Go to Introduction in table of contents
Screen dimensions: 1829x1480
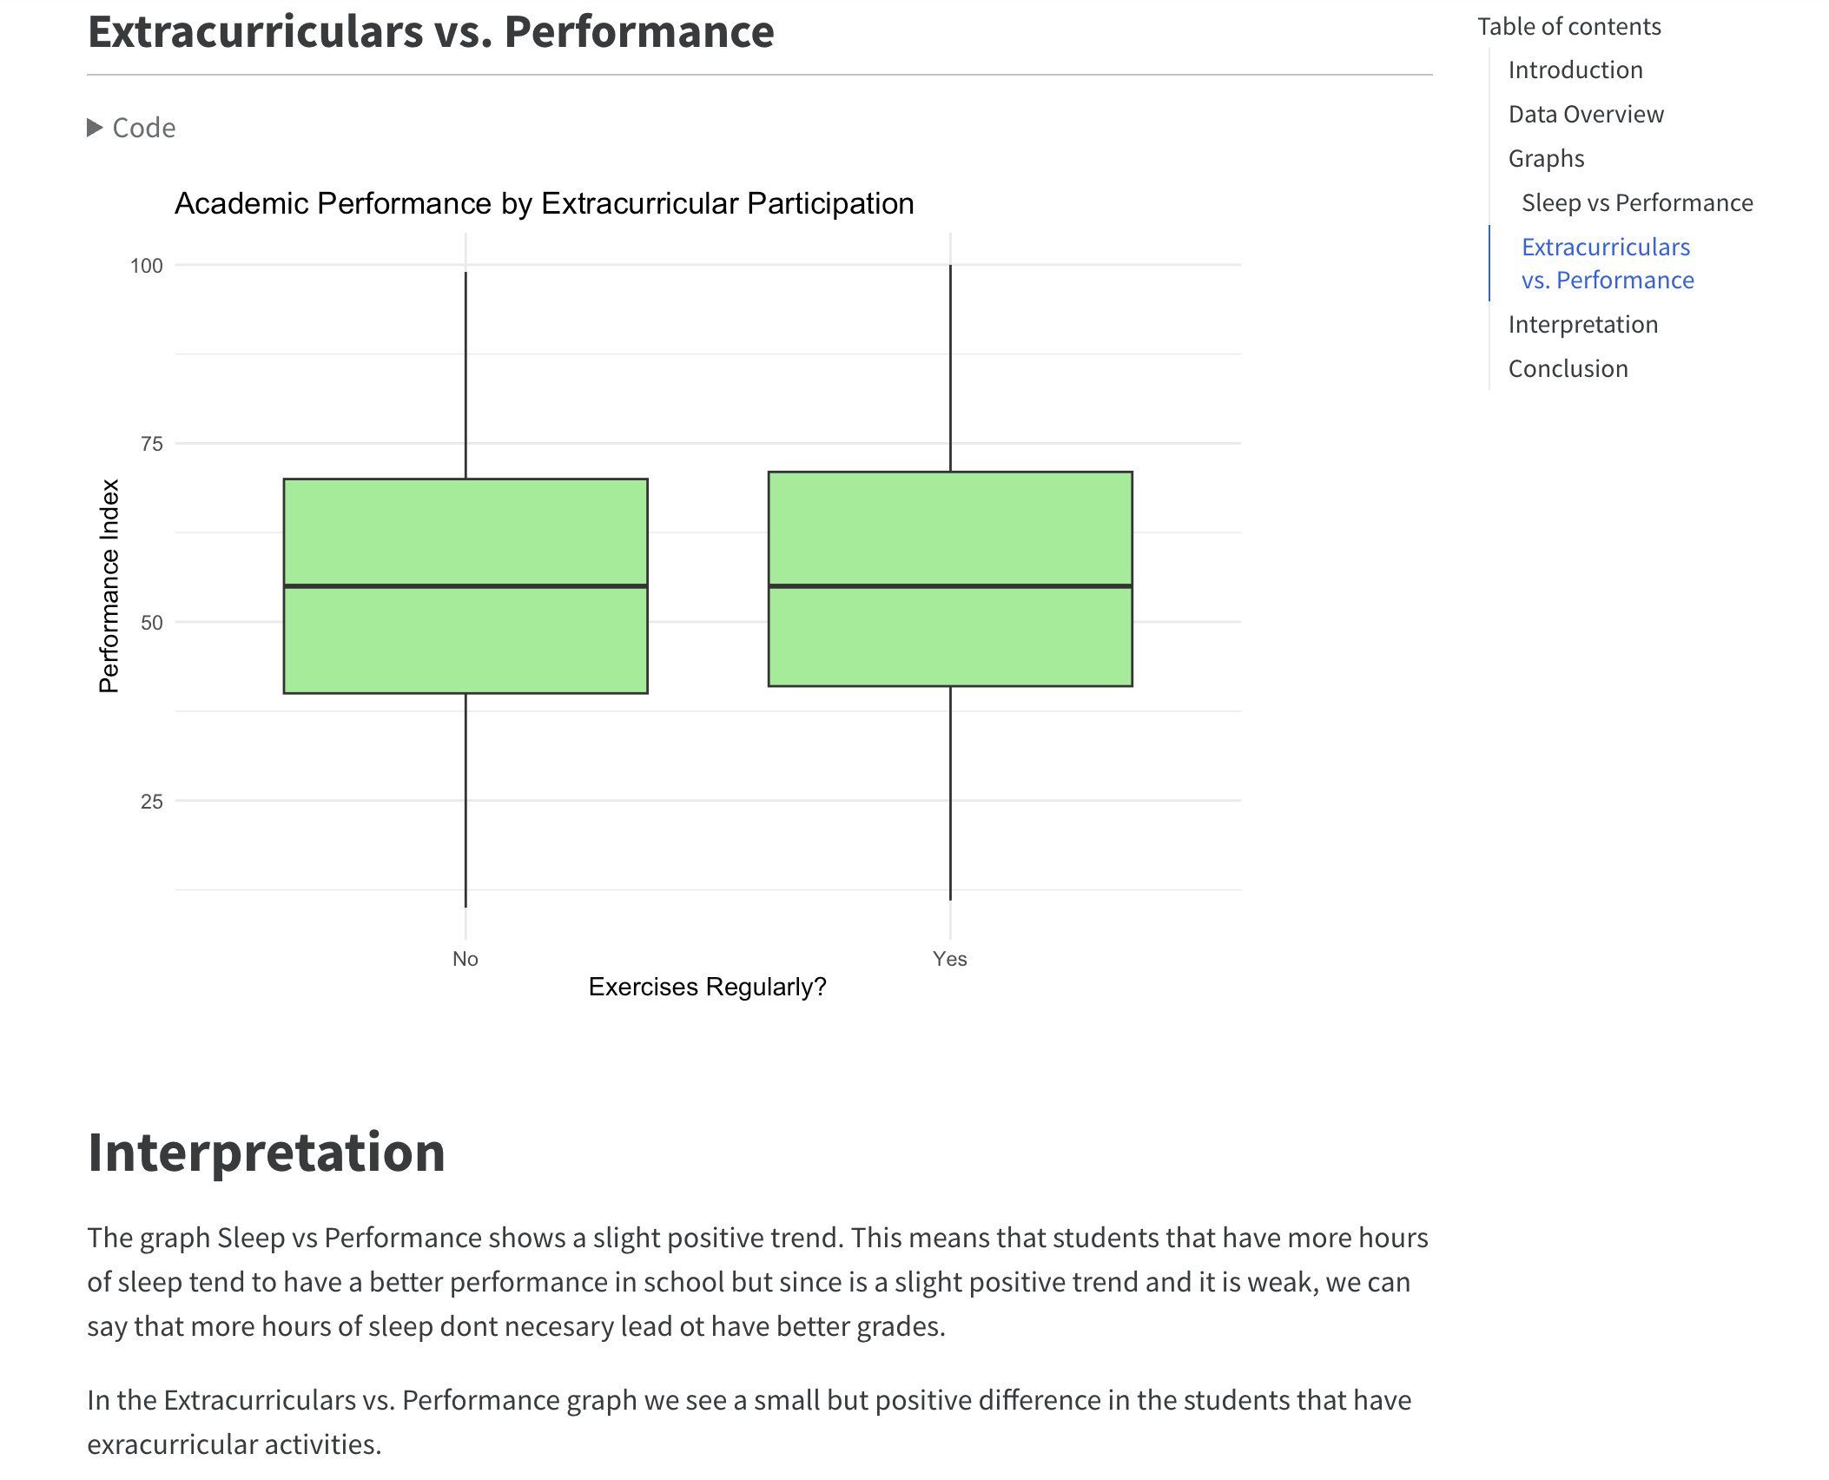(1575, 70)
